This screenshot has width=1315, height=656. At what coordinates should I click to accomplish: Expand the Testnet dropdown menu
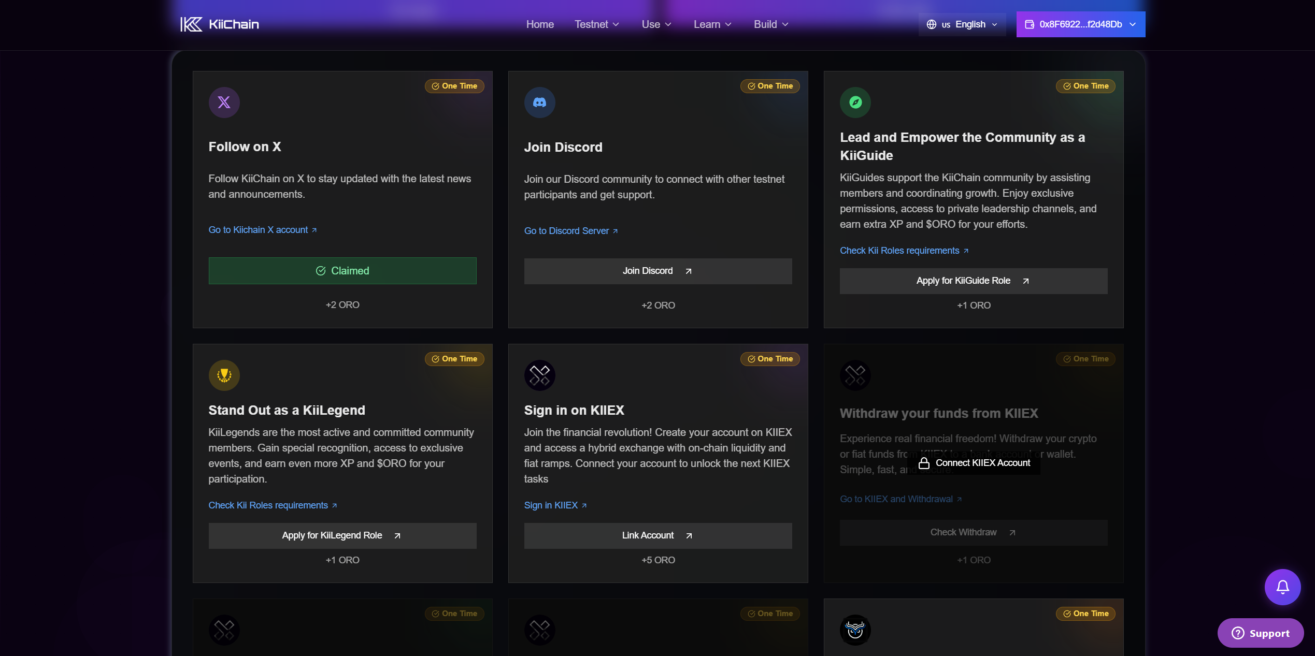(x=596, y=24)
